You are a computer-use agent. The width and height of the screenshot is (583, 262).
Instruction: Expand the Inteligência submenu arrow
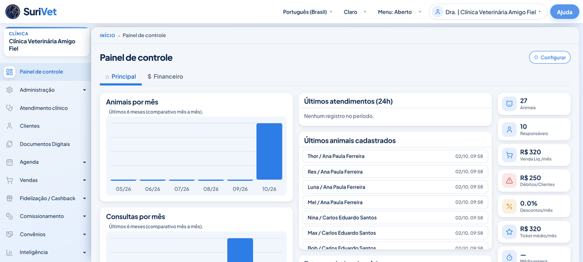84,252
